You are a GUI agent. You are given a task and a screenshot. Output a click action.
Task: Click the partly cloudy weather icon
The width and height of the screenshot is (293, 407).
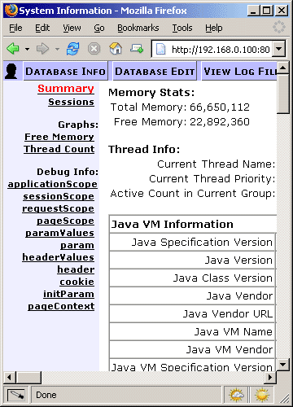(237, 395)
